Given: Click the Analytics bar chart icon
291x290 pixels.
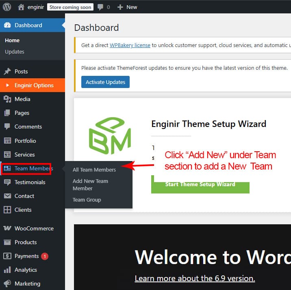Looking at the screenshot, I should pyautogui.click(x=7, y=270).
